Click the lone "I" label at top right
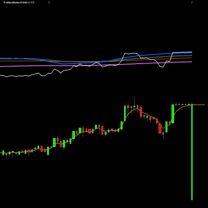This screenshot has height=208, width=208. pyautogui.click(x=192, y=2)
